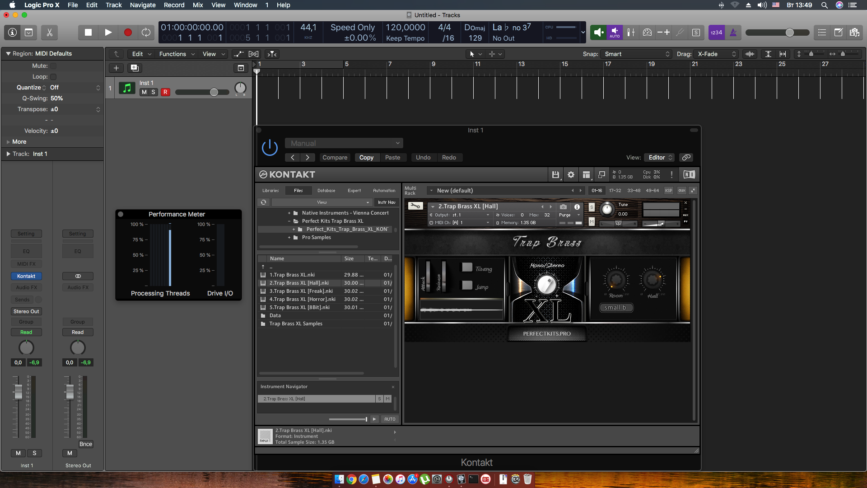Viewport: 867px width, 488px height.
Task: Open the Inspector with the info icon
Action: pyautogui.click(x=13, y=33)
